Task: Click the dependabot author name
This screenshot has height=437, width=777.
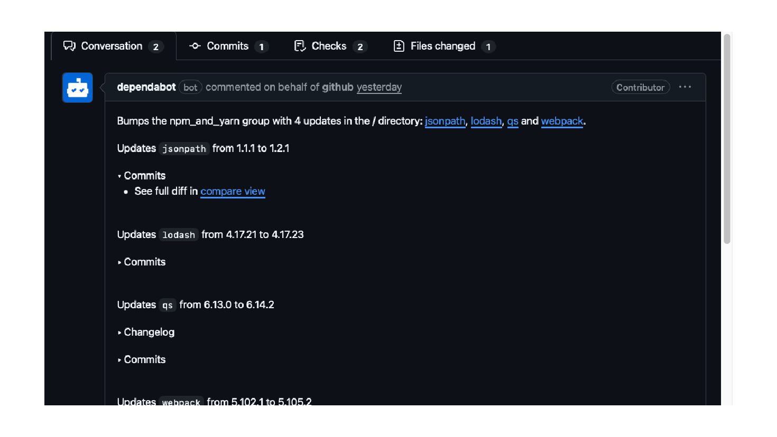Action: [146, 87]
